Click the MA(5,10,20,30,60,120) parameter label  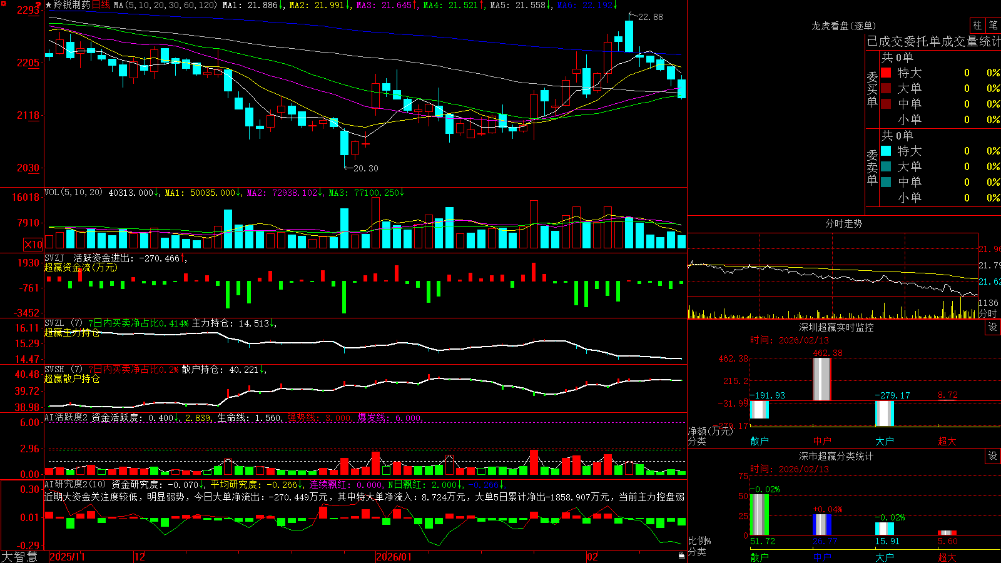coord(165,5)
